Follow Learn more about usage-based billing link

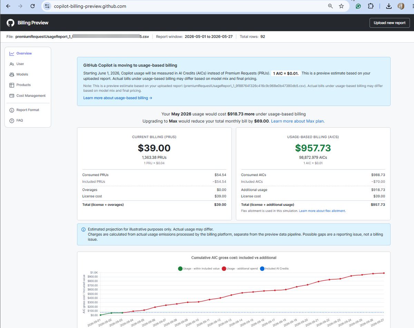tap(118, 98)
